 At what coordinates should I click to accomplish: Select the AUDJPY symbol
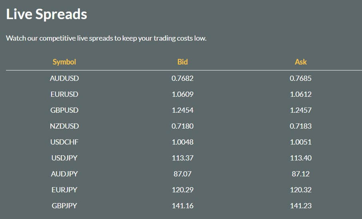[64, 174]
